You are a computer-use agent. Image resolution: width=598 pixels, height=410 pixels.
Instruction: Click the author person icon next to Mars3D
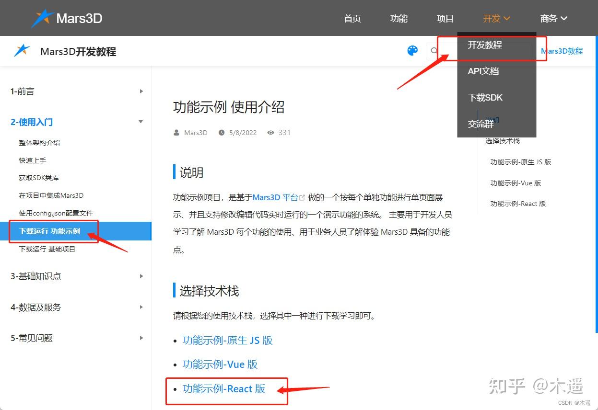(x=176, y=133)
